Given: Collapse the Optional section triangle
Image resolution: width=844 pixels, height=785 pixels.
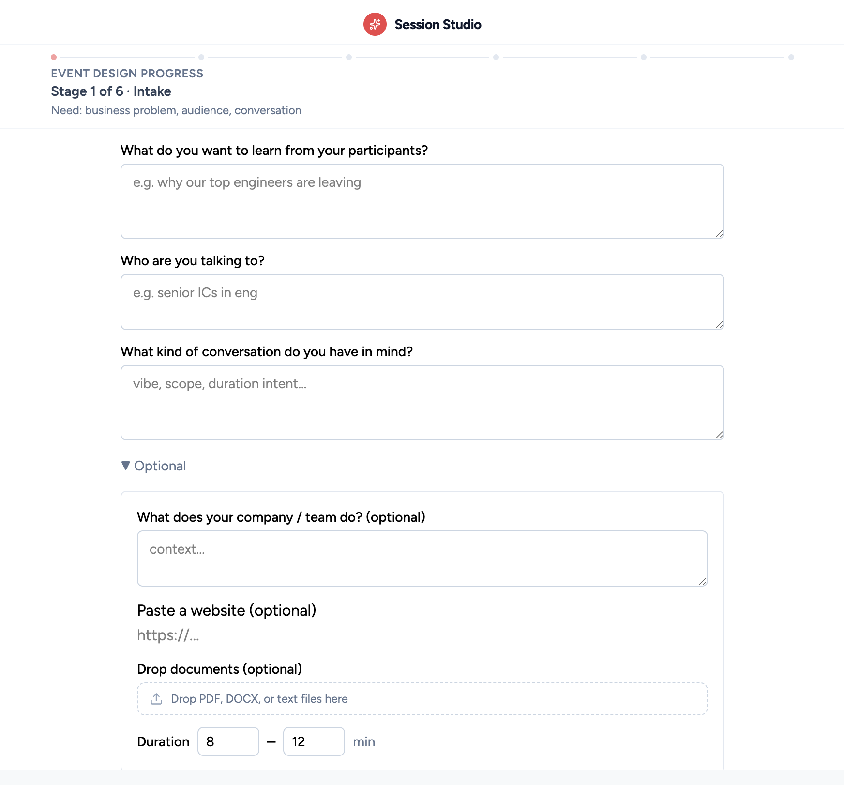Looking at the screenshot, I should pyautogui.click(x=126, y=466).
